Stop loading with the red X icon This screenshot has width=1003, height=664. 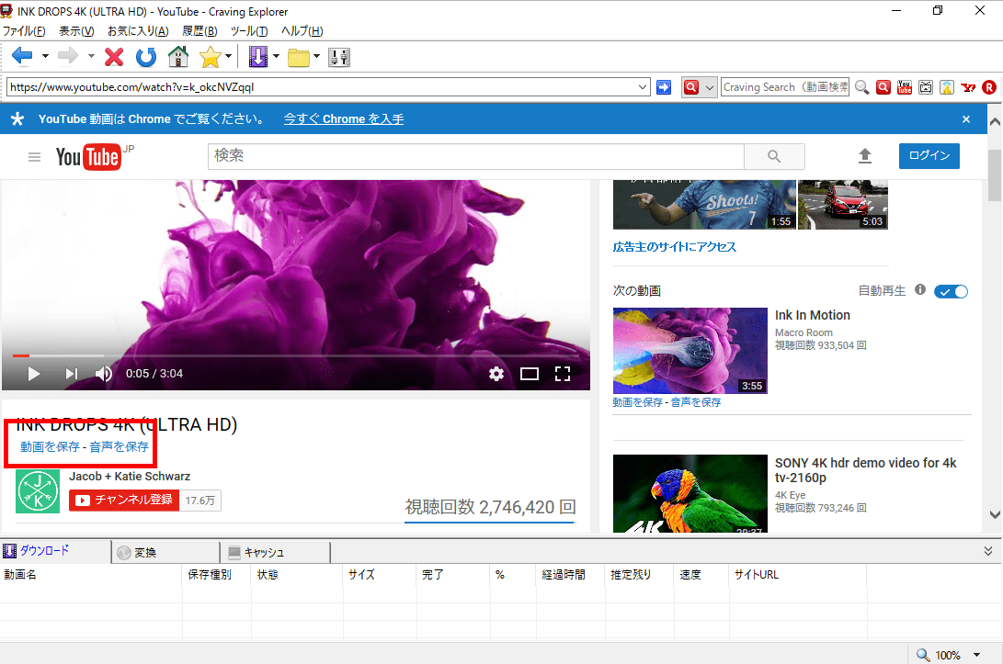[x=114, y=57]
